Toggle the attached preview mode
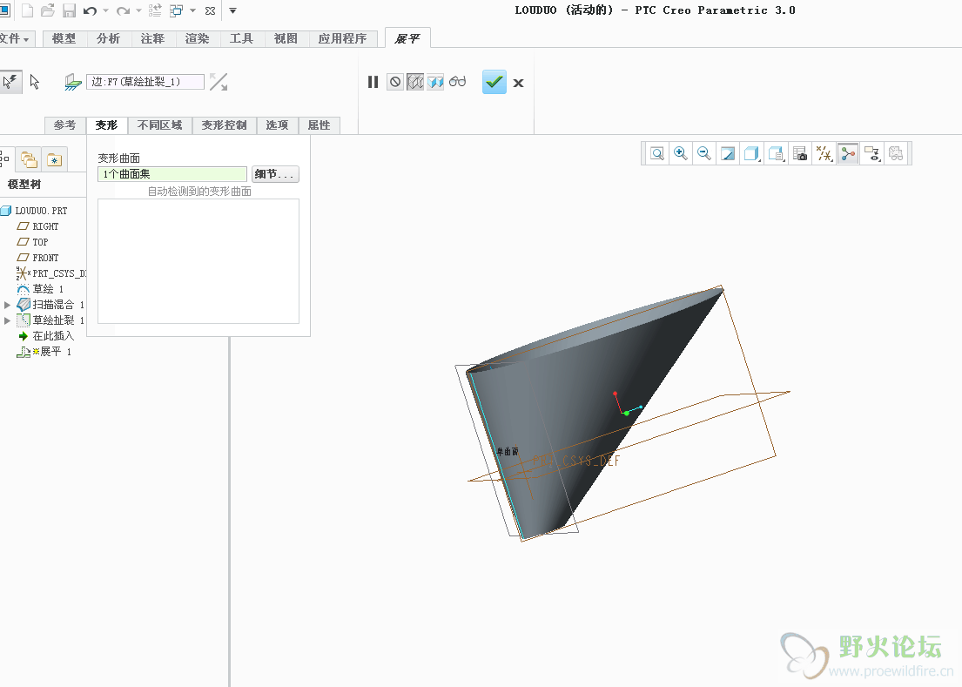The height and width of the screenshot is (687, 962). (435, 82)
